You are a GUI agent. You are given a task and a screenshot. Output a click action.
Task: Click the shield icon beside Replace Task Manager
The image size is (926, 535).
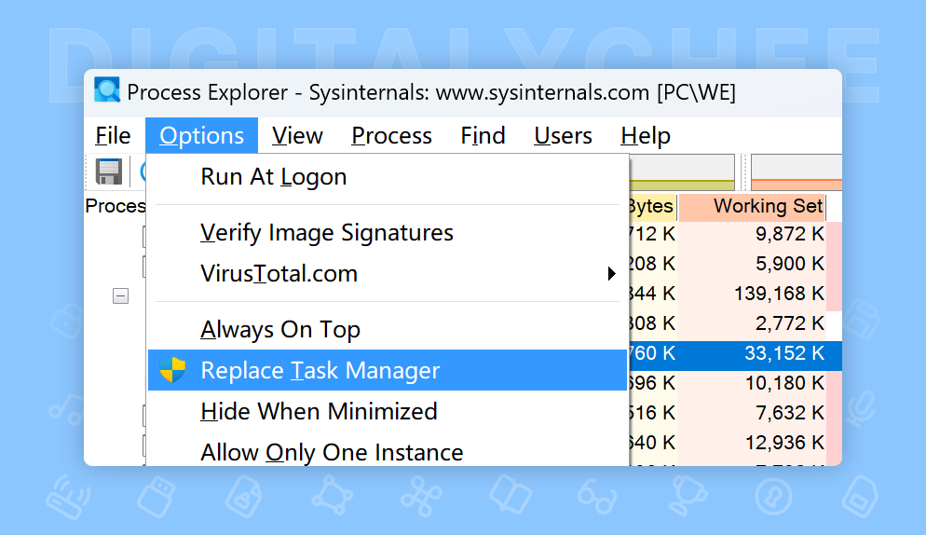click(x=172, y=370)
